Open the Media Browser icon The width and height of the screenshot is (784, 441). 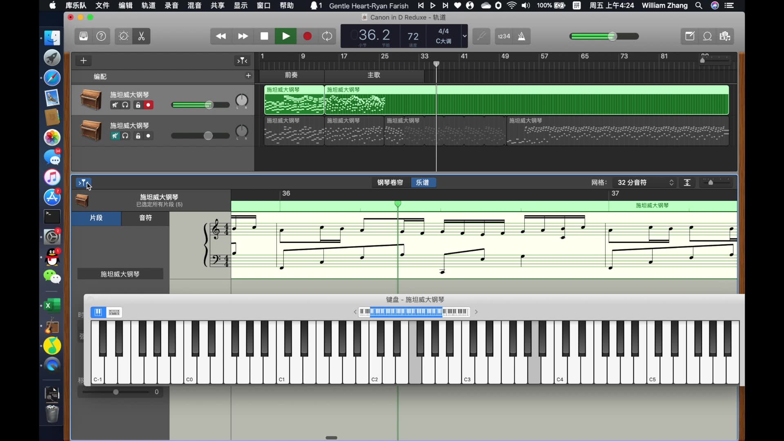[x=725, y=36]
